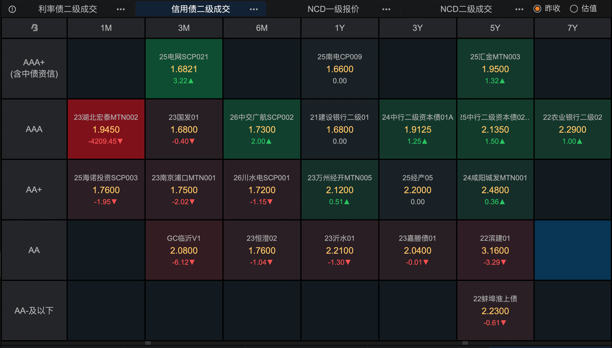Open more options for NCD一级报价 tab

pyautogui.click(x=386, y=9)
